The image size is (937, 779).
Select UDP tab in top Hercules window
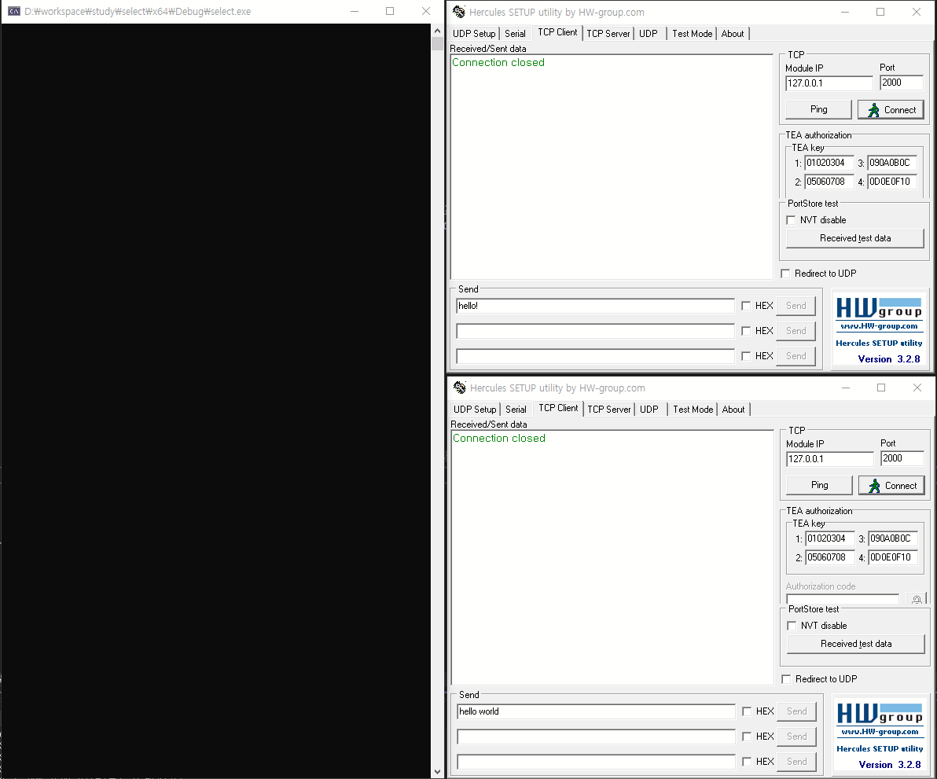pyautogui.click(x=649, y=34)
